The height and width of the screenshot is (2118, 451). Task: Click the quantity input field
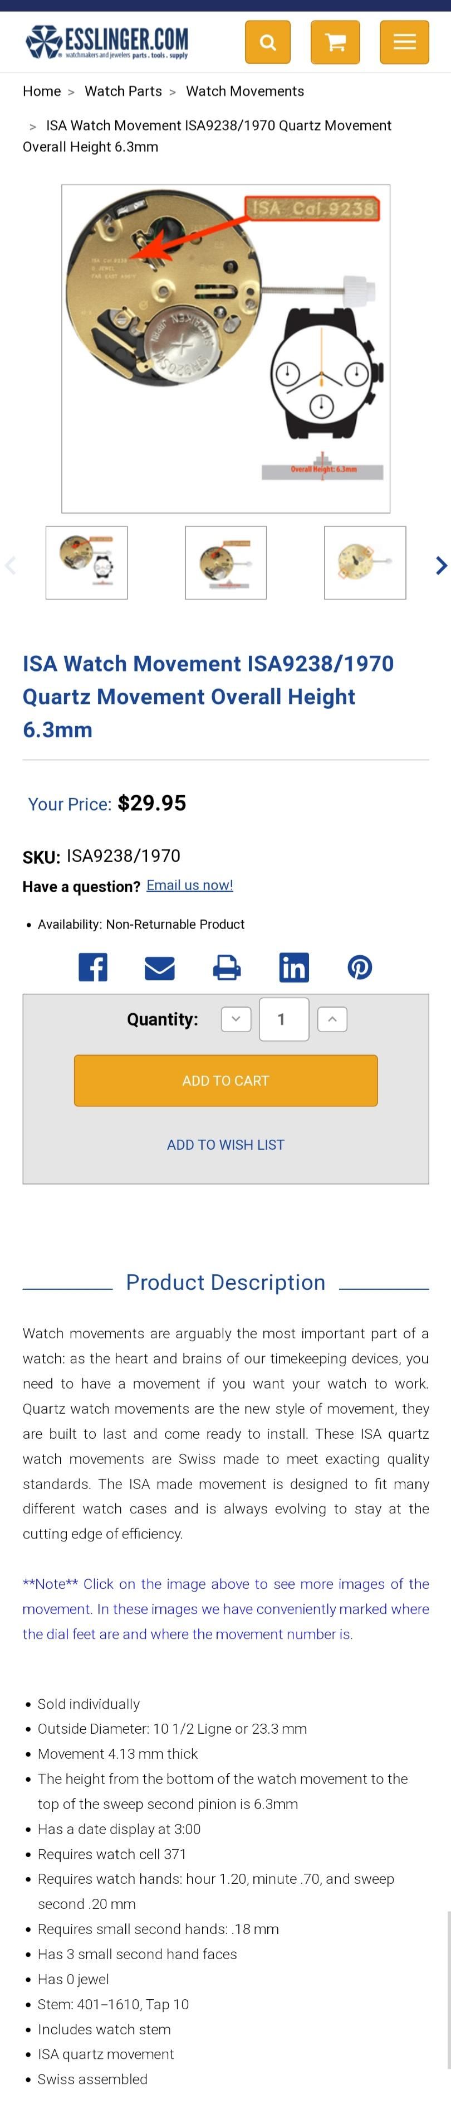coord(283,1019)
